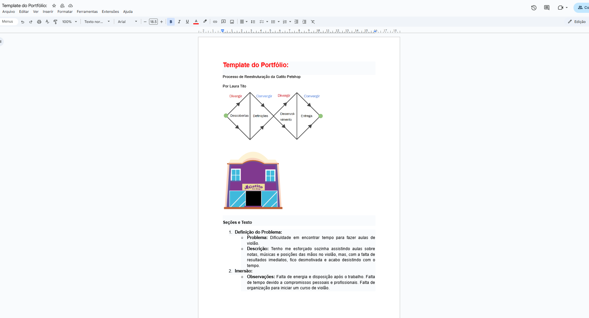The image size is (589, 318).
Task: Open the Texto normal style dropdown
Action: pos(97,22)
